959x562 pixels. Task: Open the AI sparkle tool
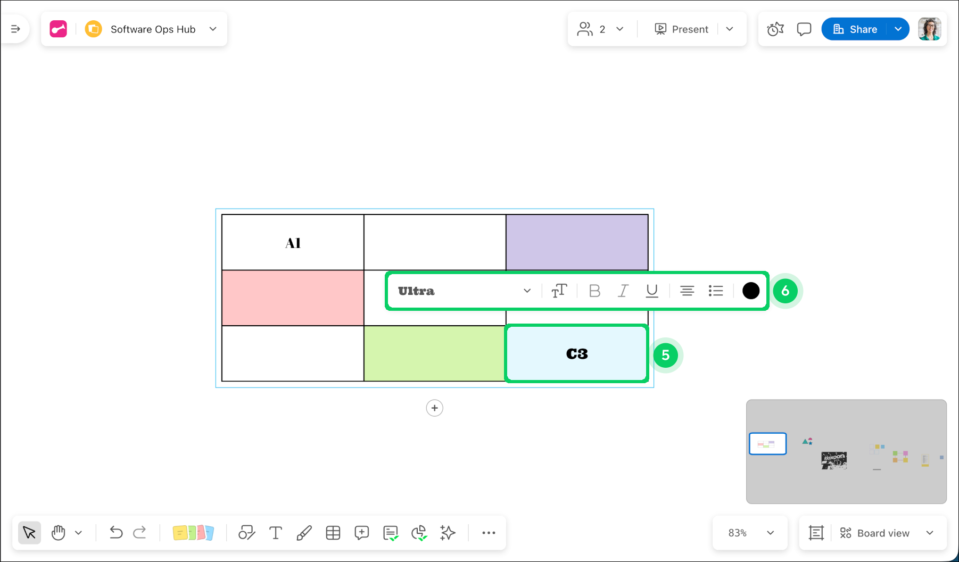448,533
